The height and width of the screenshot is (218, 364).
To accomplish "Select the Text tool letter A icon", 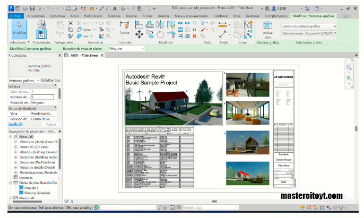I will coord(115,8).
